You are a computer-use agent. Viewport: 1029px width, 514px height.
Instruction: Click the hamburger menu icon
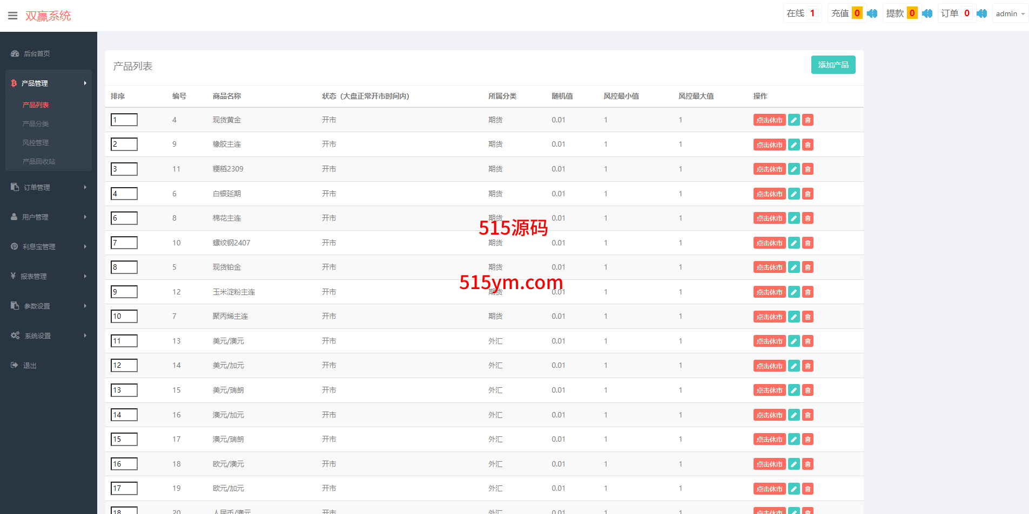click(13, 16)
